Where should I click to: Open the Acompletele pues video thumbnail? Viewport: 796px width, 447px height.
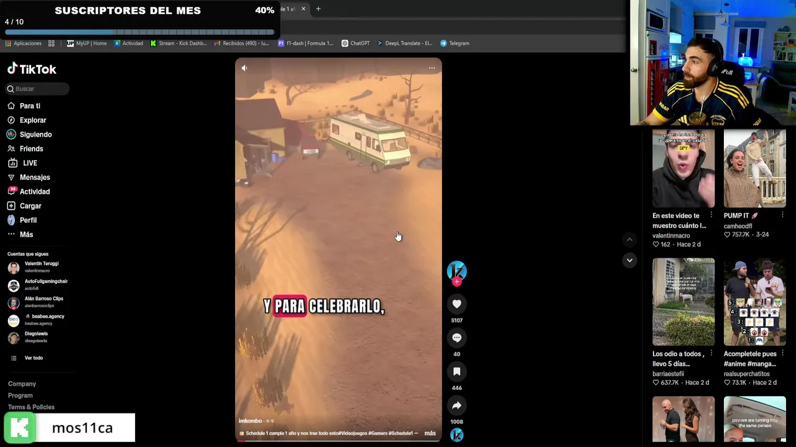(754, 302)
